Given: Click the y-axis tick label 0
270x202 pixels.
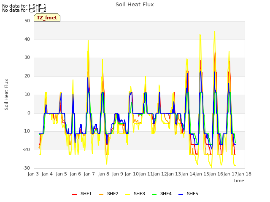Looking at the screenshot, I should tap(29, 113).
